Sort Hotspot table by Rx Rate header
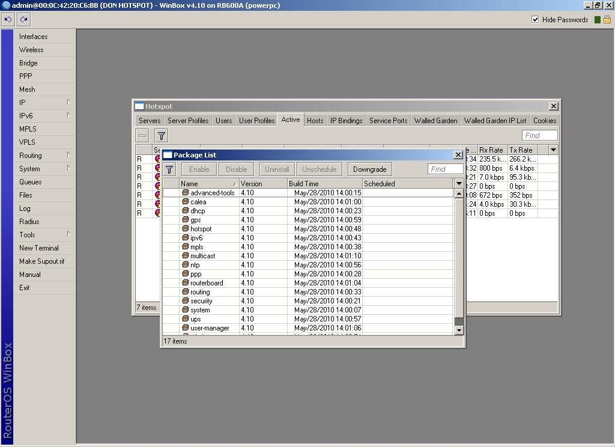This screenshot has width=615, height=447. (x=492, y=150)
